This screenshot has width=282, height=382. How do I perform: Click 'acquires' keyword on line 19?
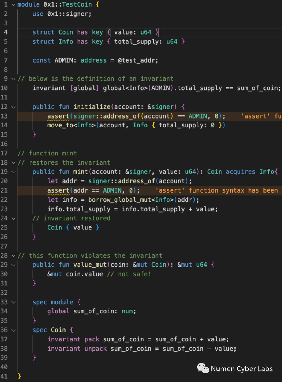click(240, 172)
